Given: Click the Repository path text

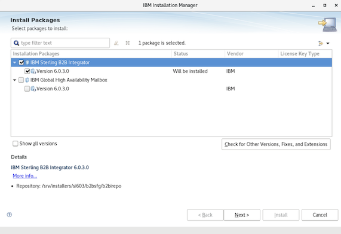Looking at the screenshot, I should (69, 186).
